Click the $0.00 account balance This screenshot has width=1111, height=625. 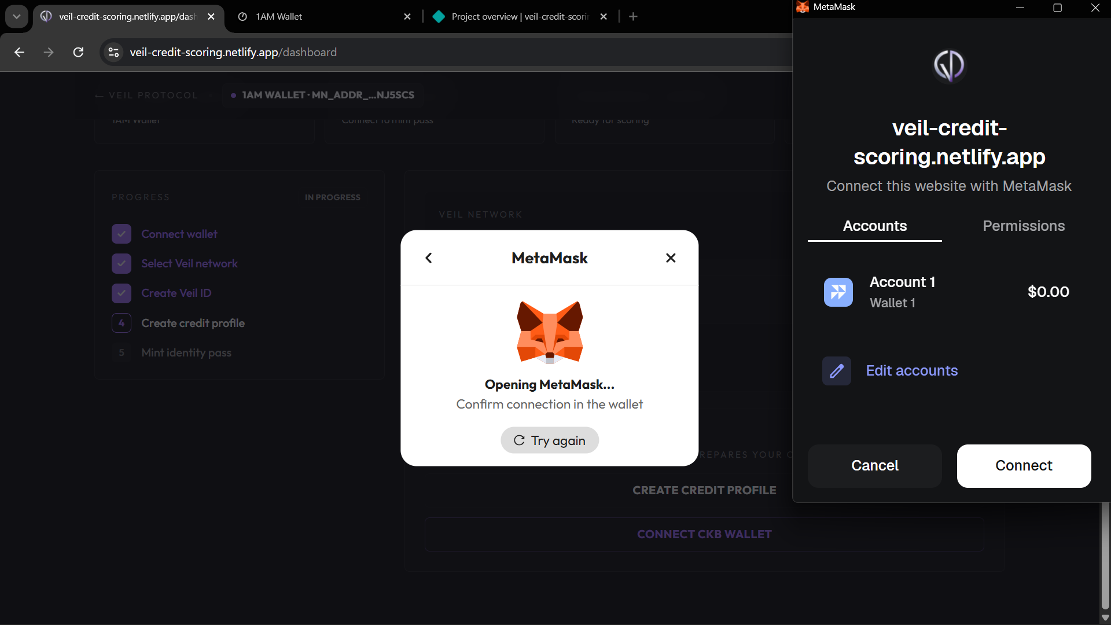1048,292
